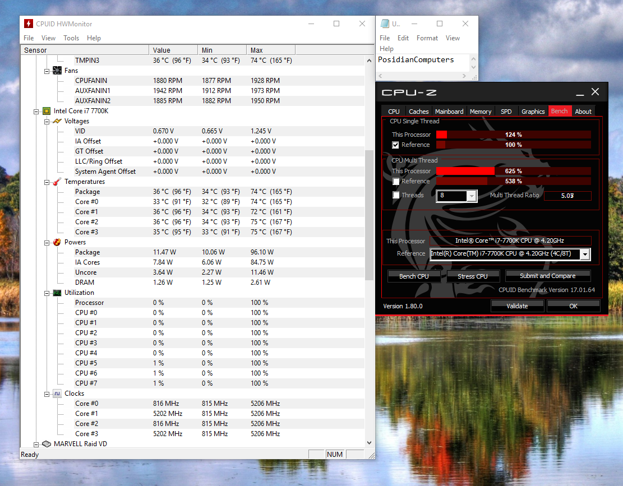Click the Max column header

[271, 50]
